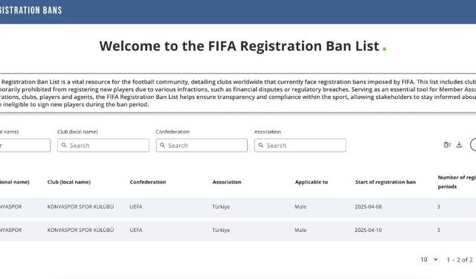This screenshot has width=476, height=279.
Task: Sort by Applicable to column header
Action: pos(312,182)
